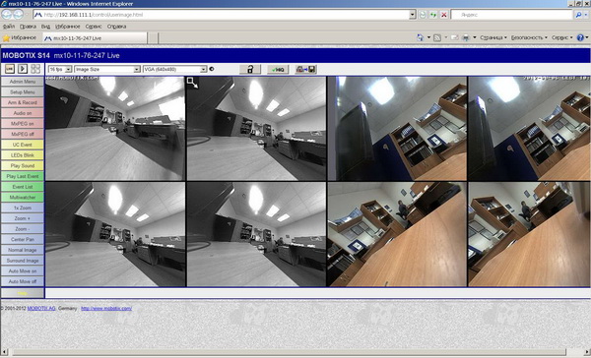Open the Вид menu
The image size is (591, 358).
45,27
